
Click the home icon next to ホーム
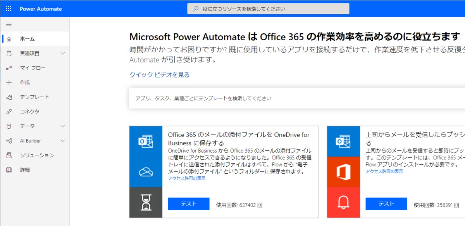click(x=9, y=38)
